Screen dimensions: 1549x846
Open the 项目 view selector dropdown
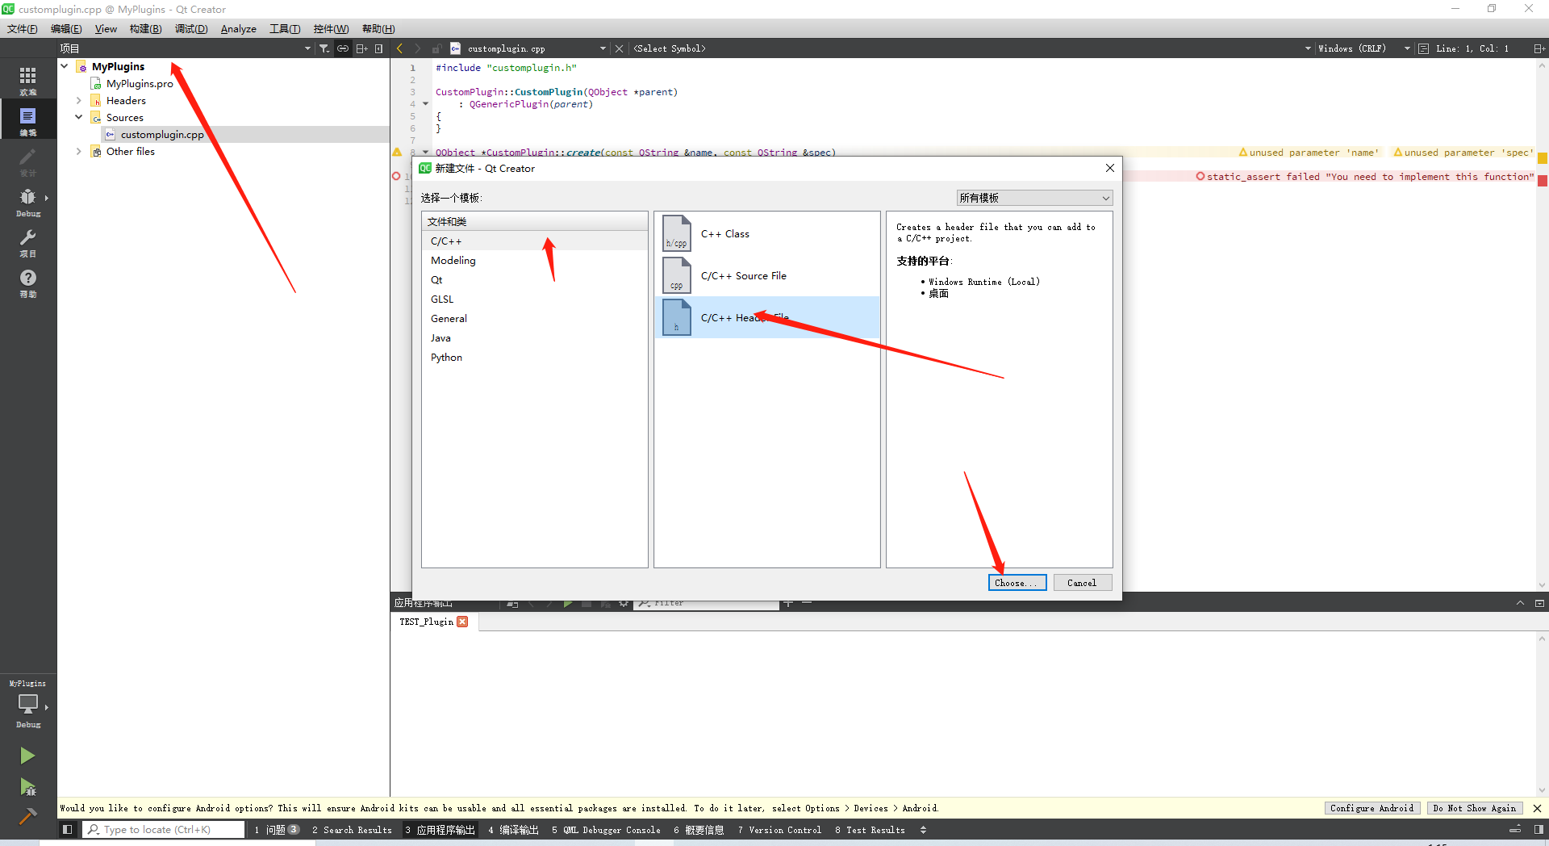[186, 48]
